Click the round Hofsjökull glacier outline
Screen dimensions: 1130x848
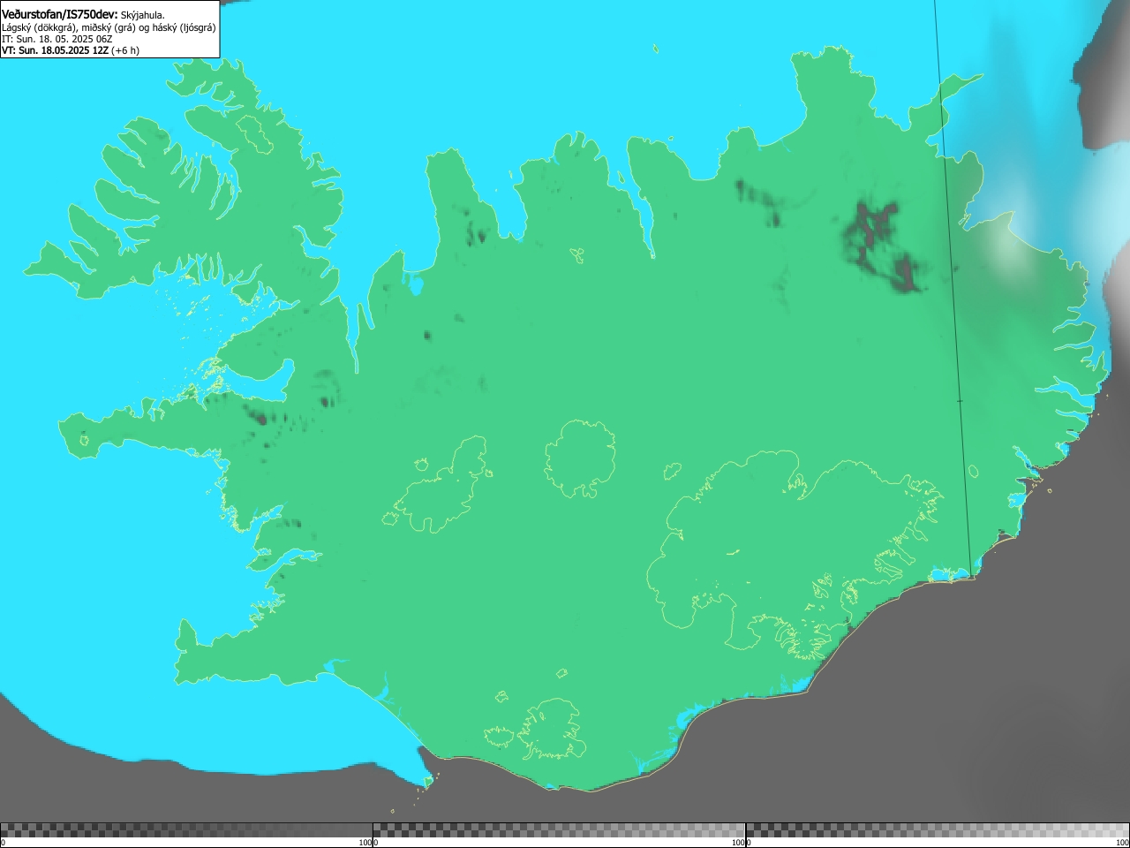(580, 458)
